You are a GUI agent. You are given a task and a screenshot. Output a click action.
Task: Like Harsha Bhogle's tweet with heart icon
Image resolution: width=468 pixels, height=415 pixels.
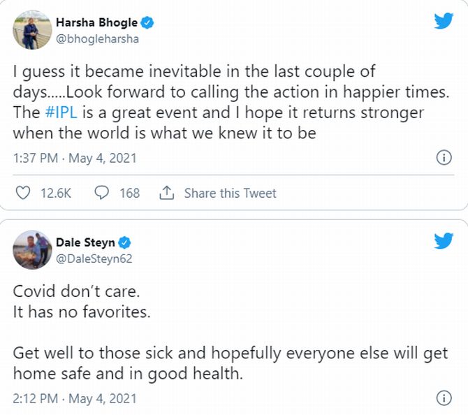pyautogui.click(x=22, y=193)
